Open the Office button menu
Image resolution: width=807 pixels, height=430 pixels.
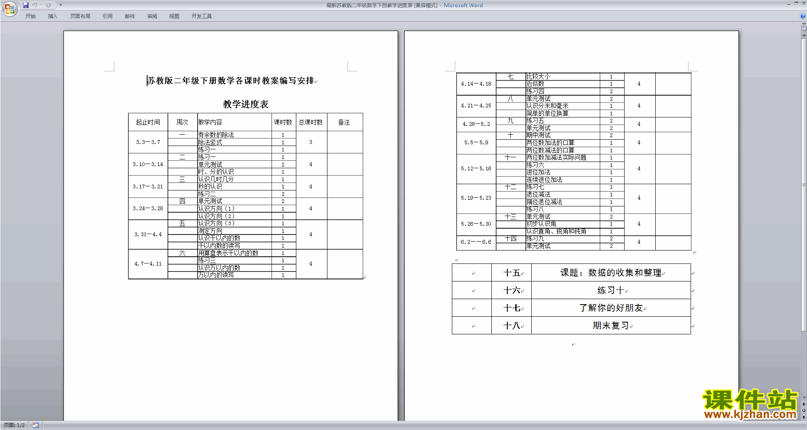[x=9, y=9]
